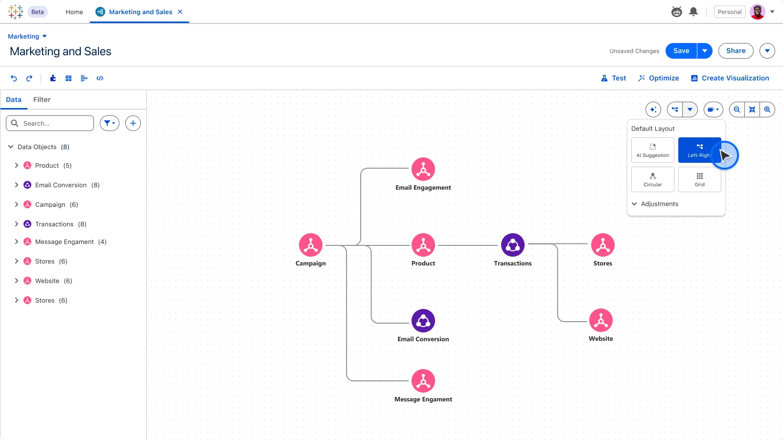
Task: Click the zoom out magnifier
Action: click(x=737, y=110)
